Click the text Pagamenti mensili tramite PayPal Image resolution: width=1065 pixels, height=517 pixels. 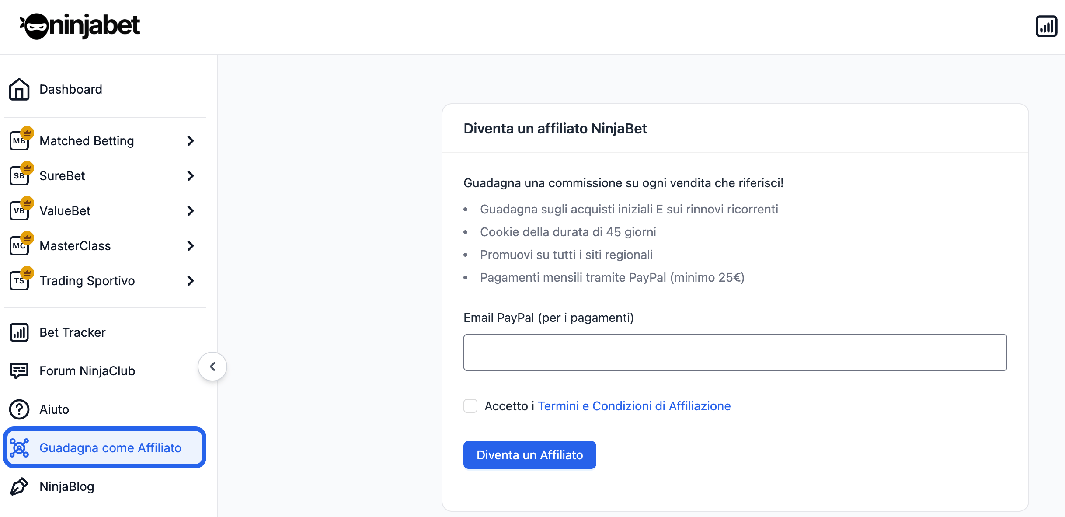[573, 277]
